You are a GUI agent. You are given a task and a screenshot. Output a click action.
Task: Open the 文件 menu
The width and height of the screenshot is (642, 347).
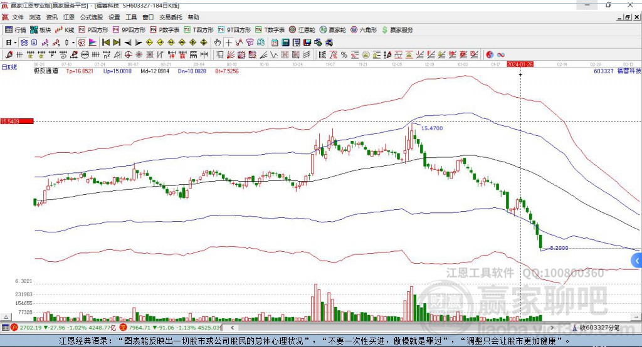(x=18, y=17)
